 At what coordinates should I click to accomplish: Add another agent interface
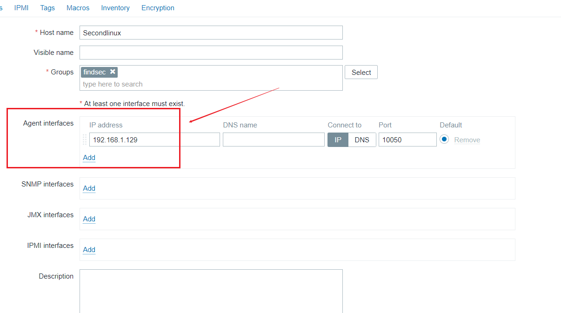89,158
